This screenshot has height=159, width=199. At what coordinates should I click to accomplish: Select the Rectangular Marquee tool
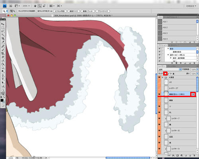coord(3,28)
